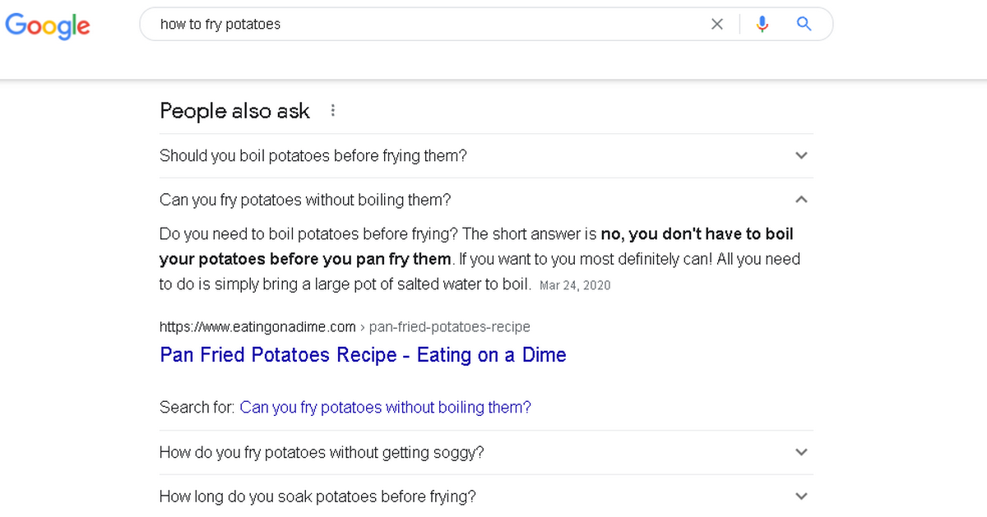Start voice search with the microphone icon
The image size is (987, 517).
762,25
